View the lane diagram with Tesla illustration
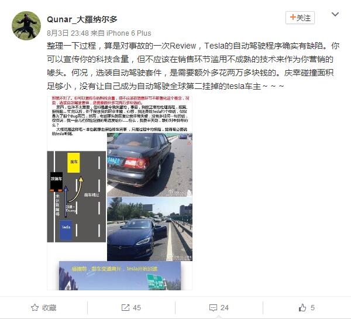Screen dimensions: 351x319 76,197
